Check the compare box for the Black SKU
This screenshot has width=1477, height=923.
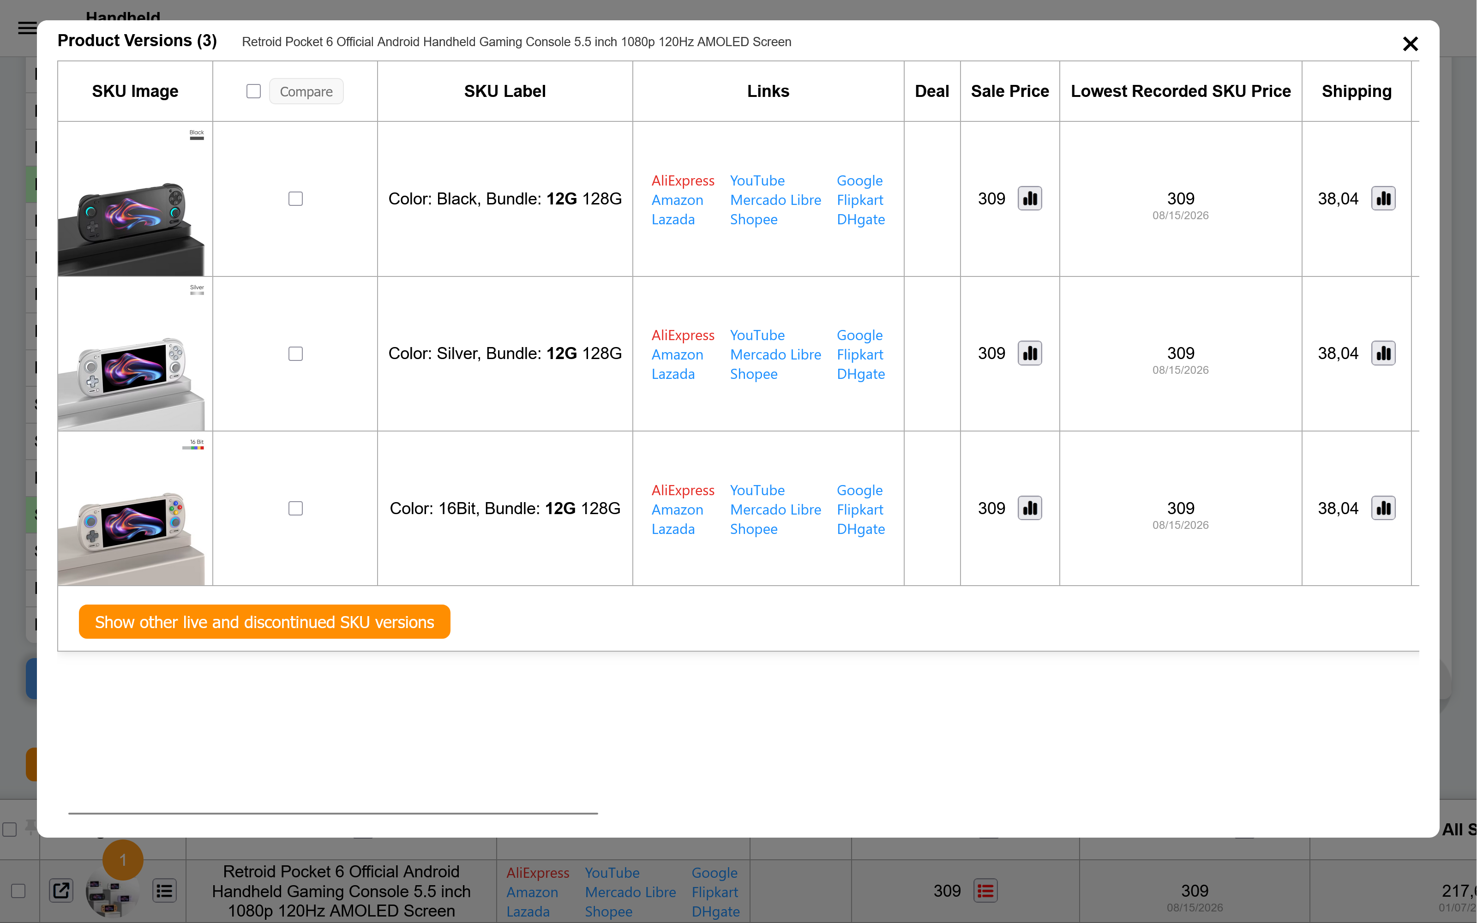coord(295,199)
